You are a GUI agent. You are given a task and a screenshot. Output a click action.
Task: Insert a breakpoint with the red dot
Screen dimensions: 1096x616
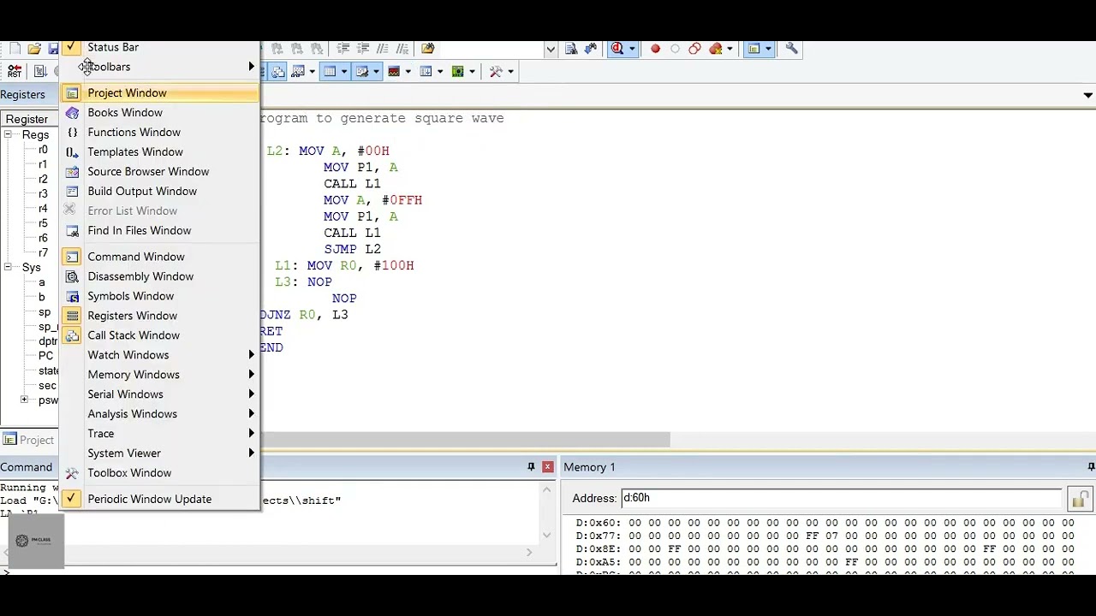[x=655, y=49]
